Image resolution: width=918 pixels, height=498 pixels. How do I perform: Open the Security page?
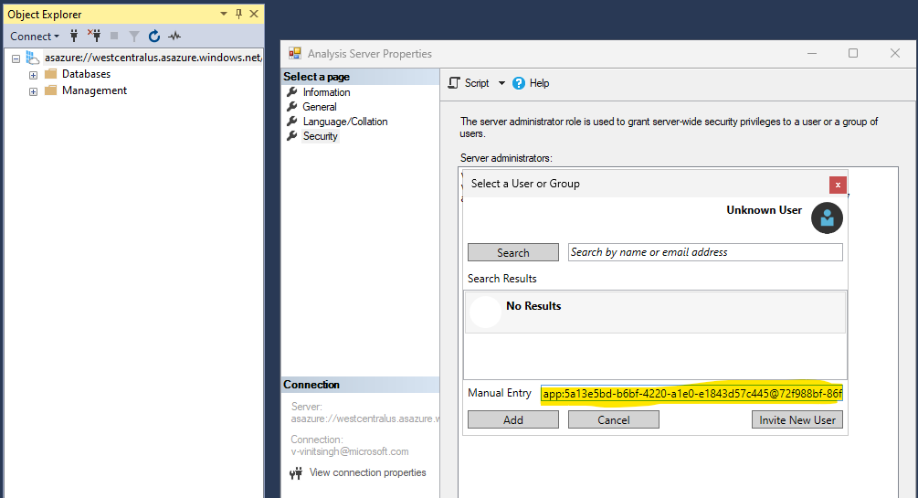click(320, 136)
